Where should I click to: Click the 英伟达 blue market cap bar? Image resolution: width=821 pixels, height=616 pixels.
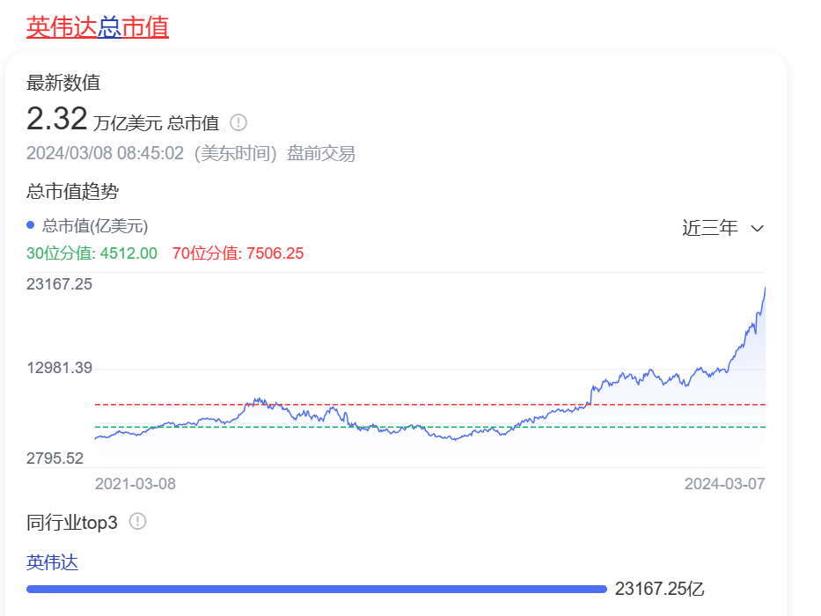pyautogui.click(x=316, y=590)
